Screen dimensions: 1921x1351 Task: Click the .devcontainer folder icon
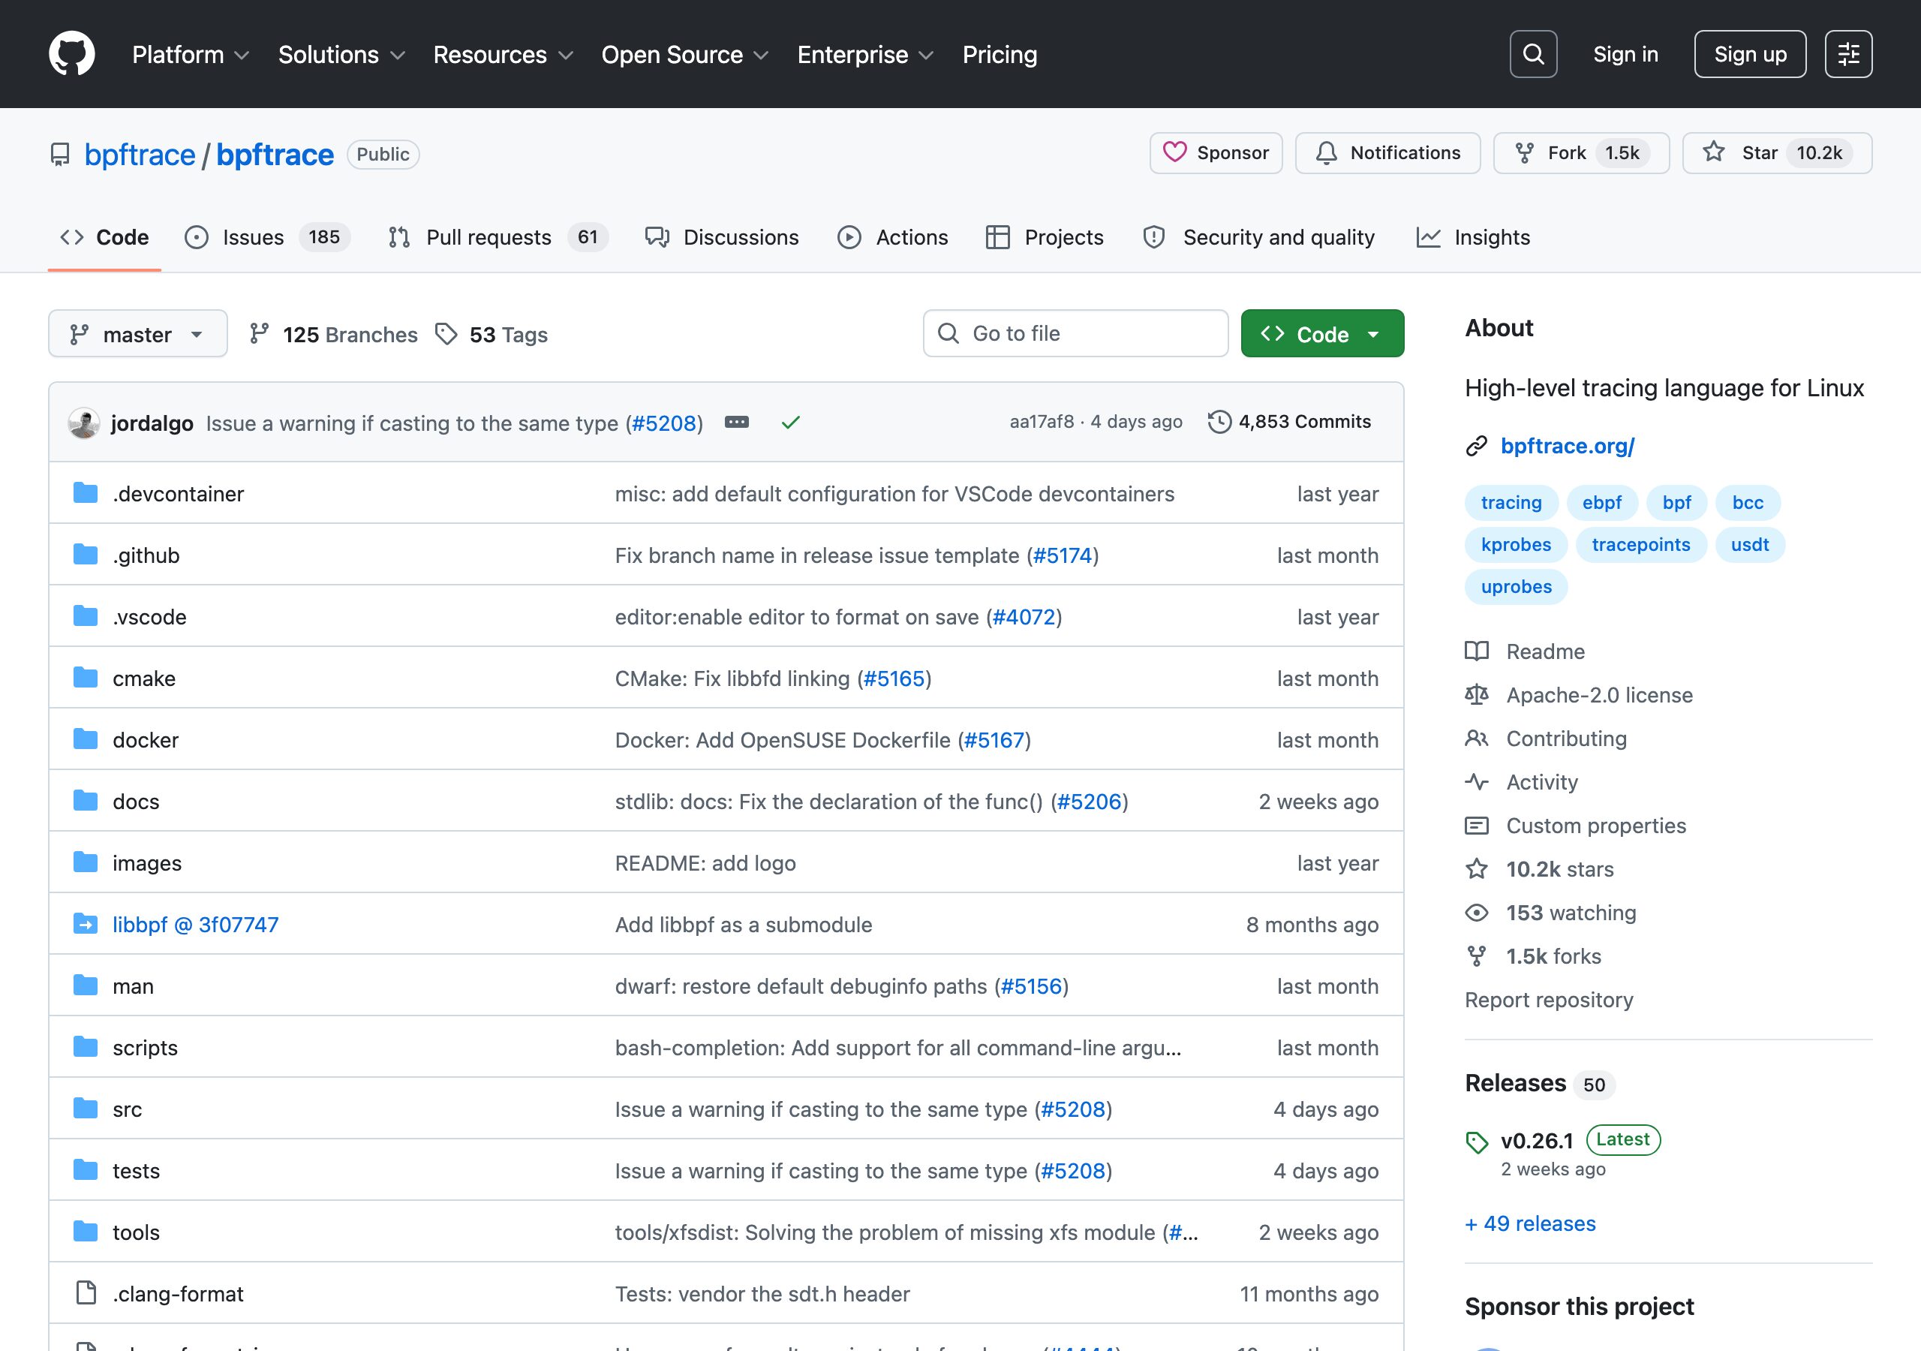pyautogui.click(x=86, y=493)
